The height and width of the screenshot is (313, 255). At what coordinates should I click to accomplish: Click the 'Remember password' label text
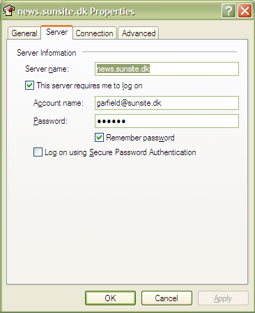click(x=140, y=138)
